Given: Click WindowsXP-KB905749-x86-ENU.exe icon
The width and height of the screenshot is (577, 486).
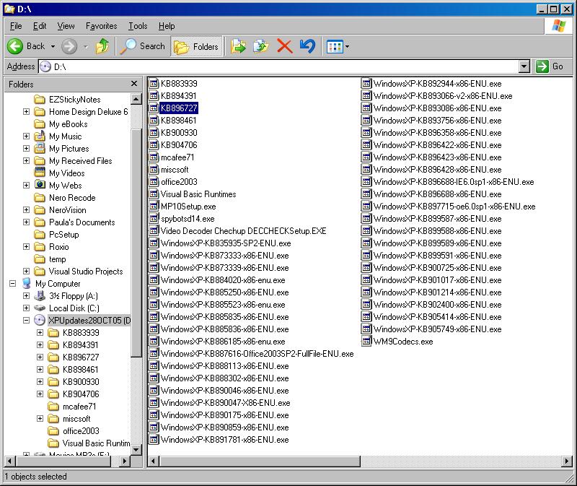Looking at the screenshot, I should 366,329.
